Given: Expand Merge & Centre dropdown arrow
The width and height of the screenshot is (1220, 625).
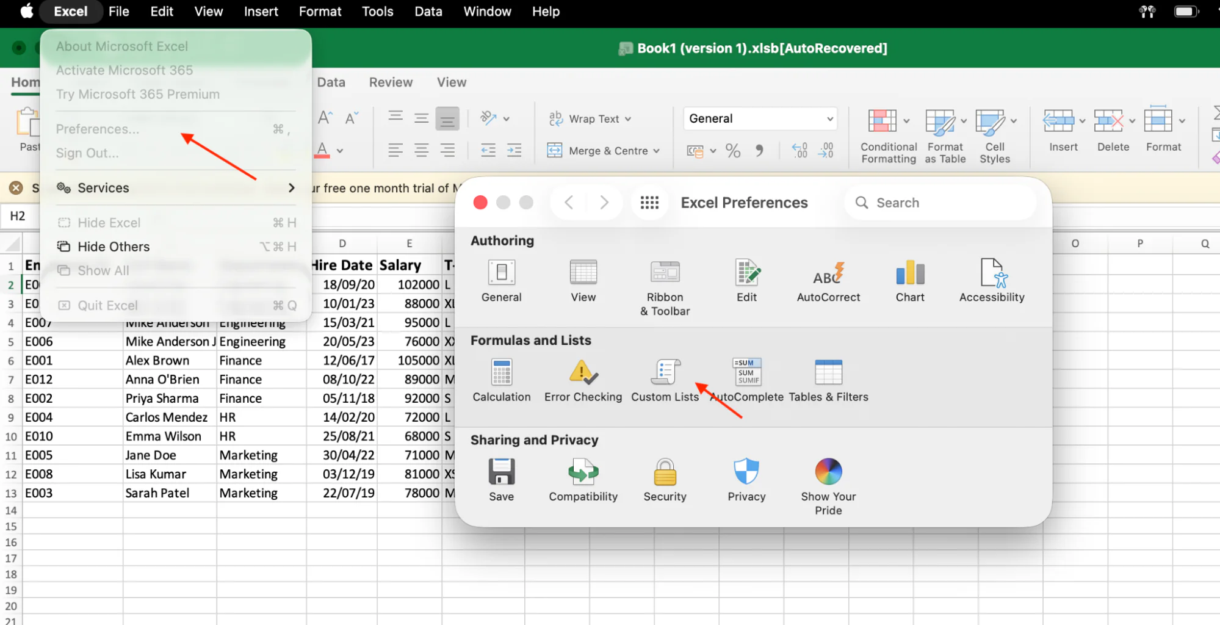Looking at the screenshot, I should click(x=657, y=151).
